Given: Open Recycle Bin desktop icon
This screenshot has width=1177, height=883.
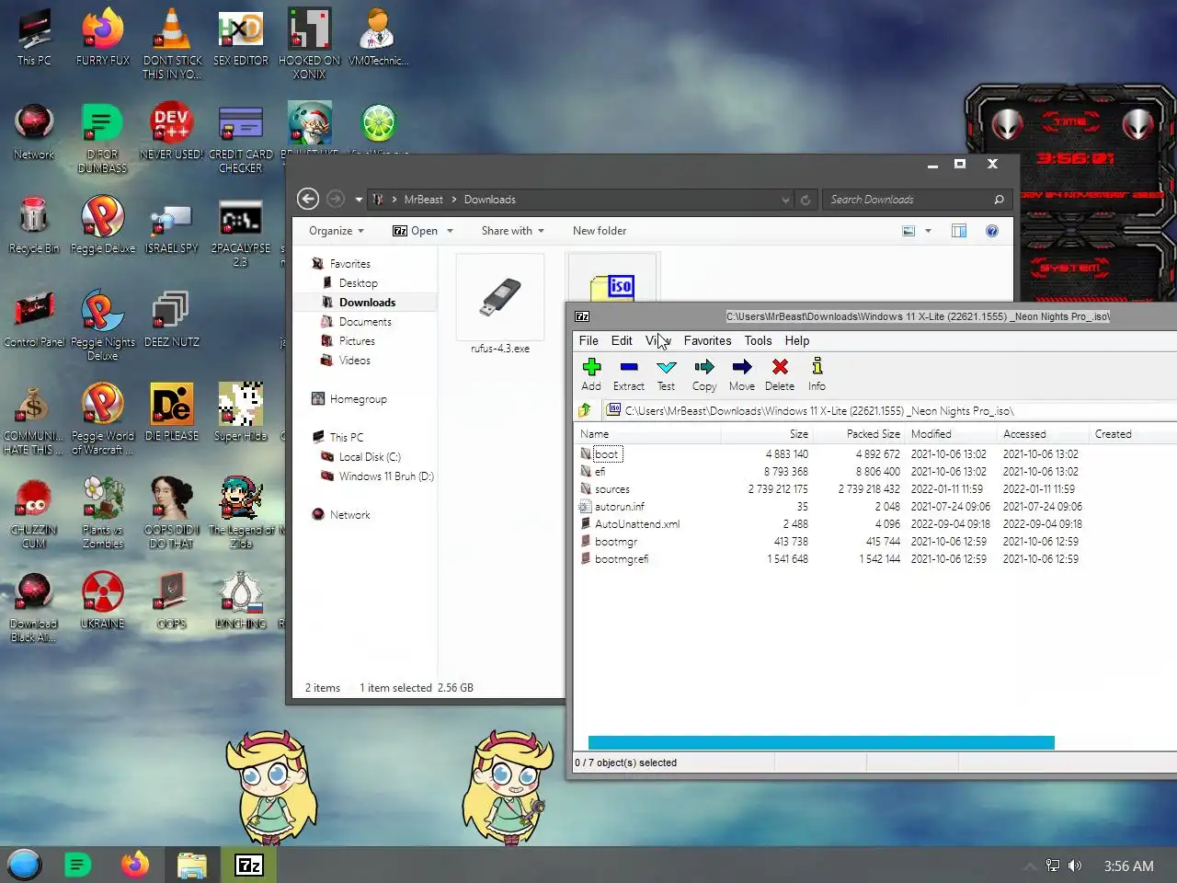Looking at the screenshot, I should [x=34, y=225].
